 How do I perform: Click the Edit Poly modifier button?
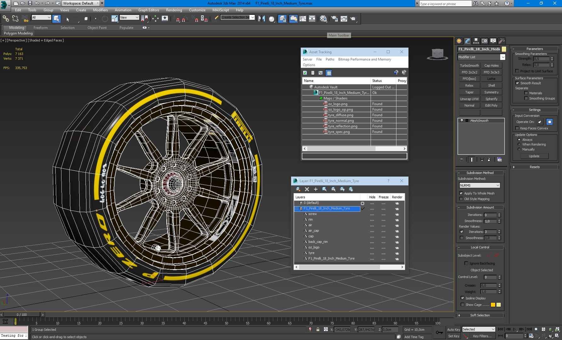click(491, 105)
